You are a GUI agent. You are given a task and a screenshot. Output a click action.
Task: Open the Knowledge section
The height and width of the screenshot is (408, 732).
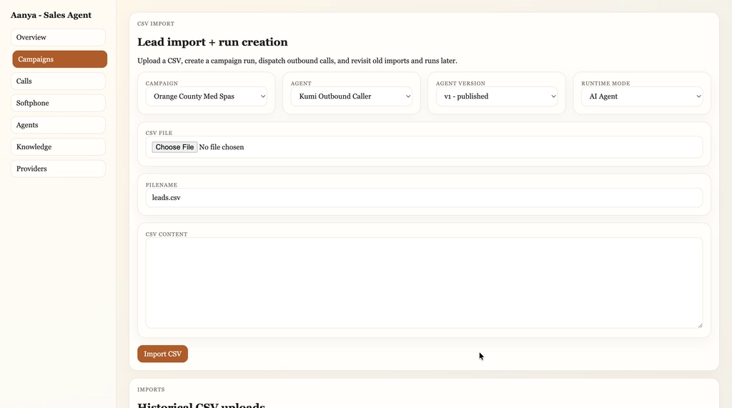[58, 146]
